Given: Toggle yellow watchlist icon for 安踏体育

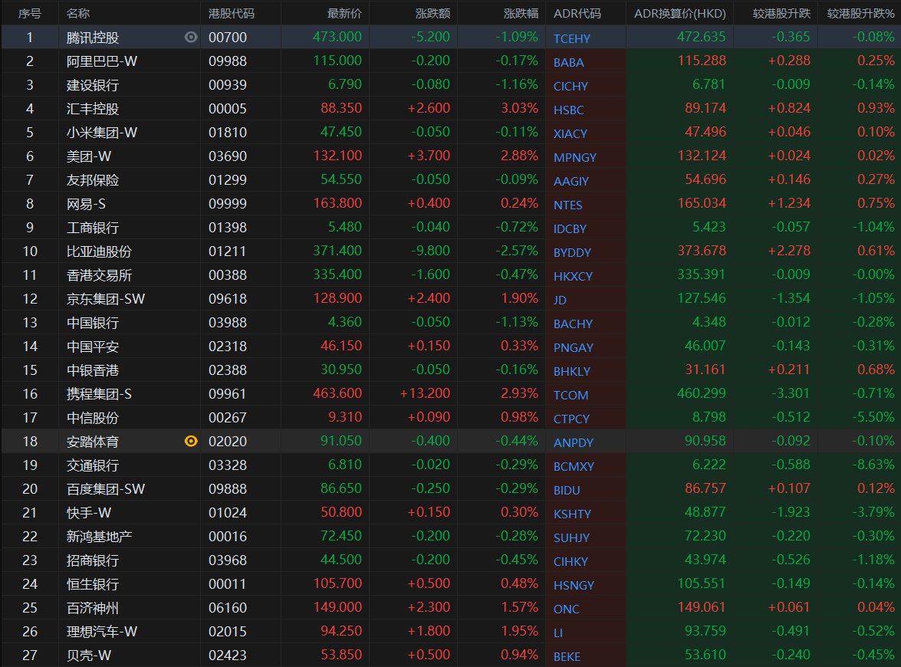Looking at the screenshot, I should 191,442.
